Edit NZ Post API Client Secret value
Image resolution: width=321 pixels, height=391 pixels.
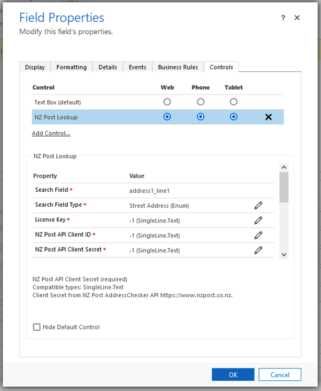[x=258, y=250]
